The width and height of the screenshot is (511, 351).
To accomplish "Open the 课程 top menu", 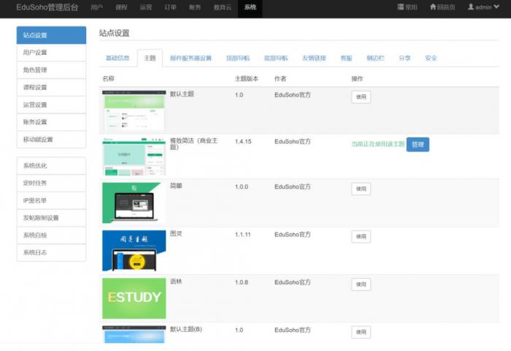I will (x=121, y=7).
